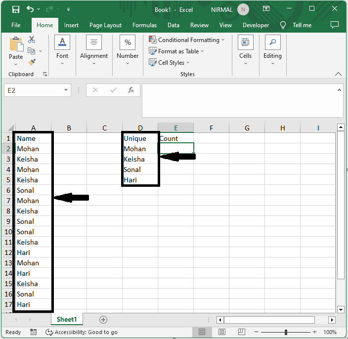
Task: Click Enter checkmark in formula bar
Action: click(113, 90)
